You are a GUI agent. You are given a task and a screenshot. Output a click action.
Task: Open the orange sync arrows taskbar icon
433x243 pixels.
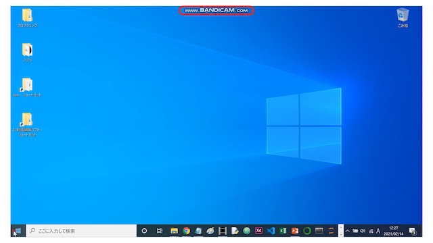click(x=331, y=231)
